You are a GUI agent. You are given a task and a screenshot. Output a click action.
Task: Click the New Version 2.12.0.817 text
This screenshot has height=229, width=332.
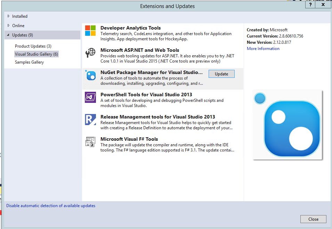tap(269, 42)
